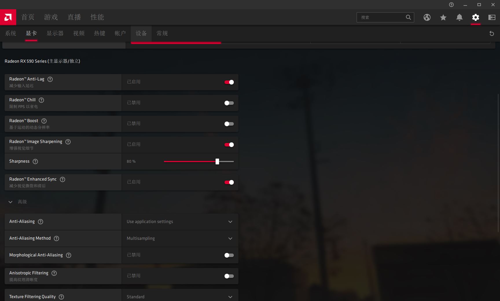Show help for Texture Filtering Quality
Viewport: 500px width, 301px height.
point(61,297)
